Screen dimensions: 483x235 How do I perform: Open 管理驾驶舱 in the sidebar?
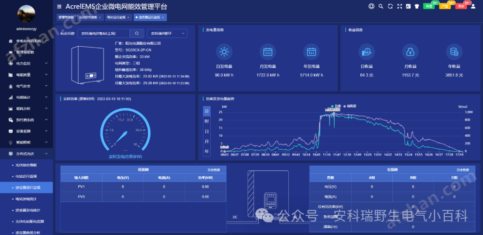point(26,52)
